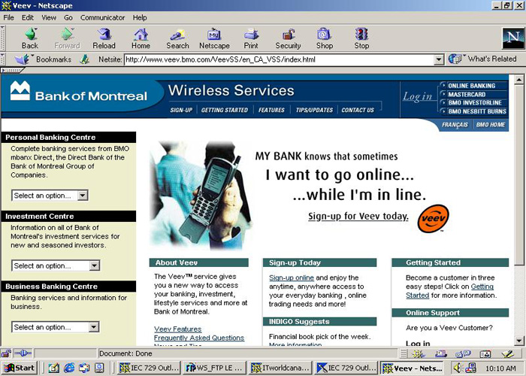The image size is (526, 376).
Task: Go to BMO HOME link
Action: click(491, 125)
